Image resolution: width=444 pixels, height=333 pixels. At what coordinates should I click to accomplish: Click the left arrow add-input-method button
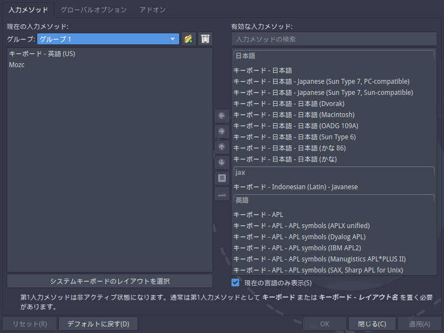click(221, 116)
